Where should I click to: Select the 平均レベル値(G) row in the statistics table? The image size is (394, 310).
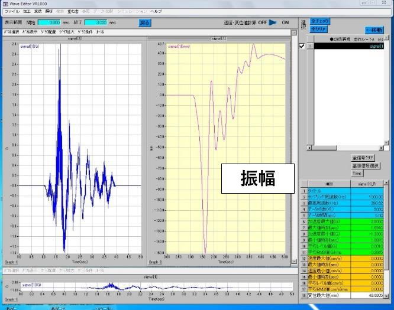(343, 246)
